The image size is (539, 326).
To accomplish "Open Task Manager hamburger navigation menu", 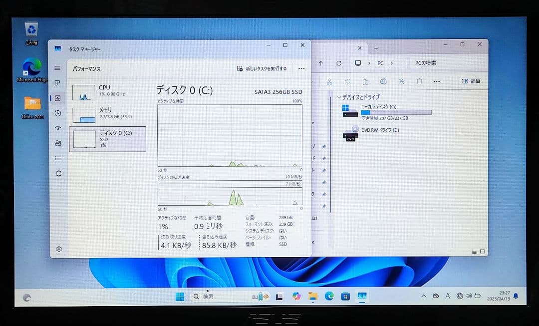I will click(x=57, y=68).
